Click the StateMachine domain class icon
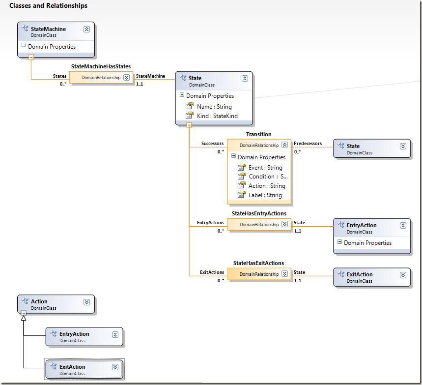Viewport: 422px width, 385px height. click(25, 28)
